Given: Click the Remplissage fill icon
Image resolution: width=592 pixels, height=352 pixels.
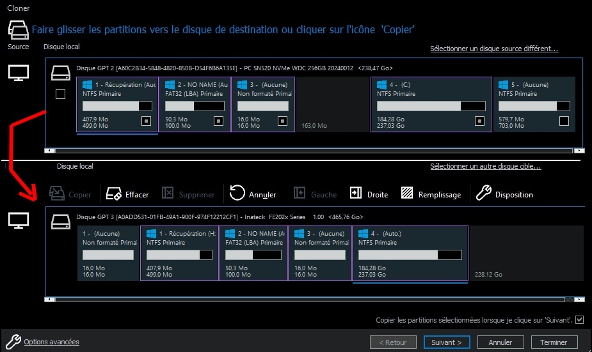Looking at the screenshot, I should click(407, 193).
